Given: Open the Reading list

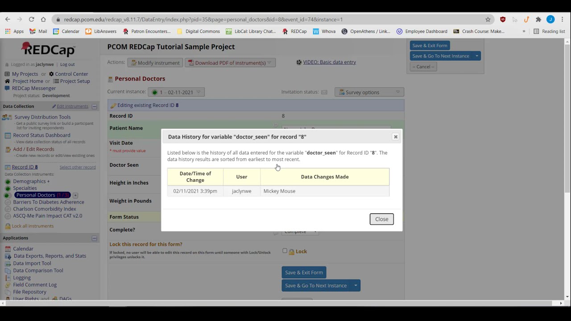Looking at the screenshot, I should pos(549,31).
